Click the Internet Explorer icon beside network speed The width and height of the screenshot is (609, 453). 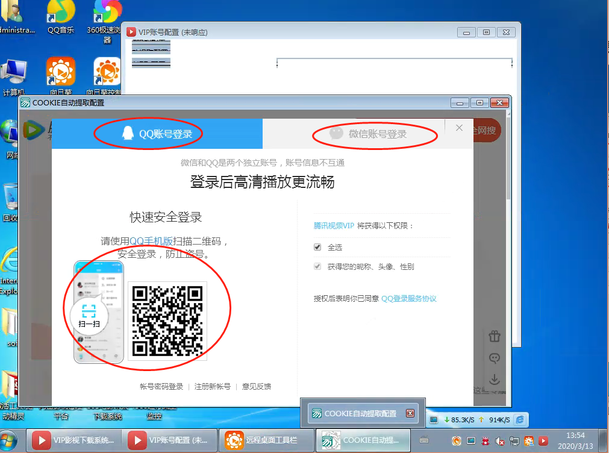click(x=520, y=419)
